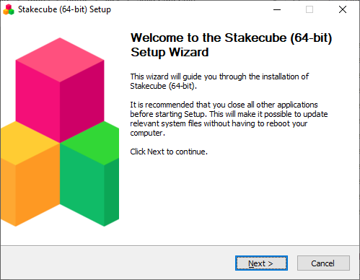Minimize the Stakecube Setup window
Screen dimensions: 360x280
277,9
